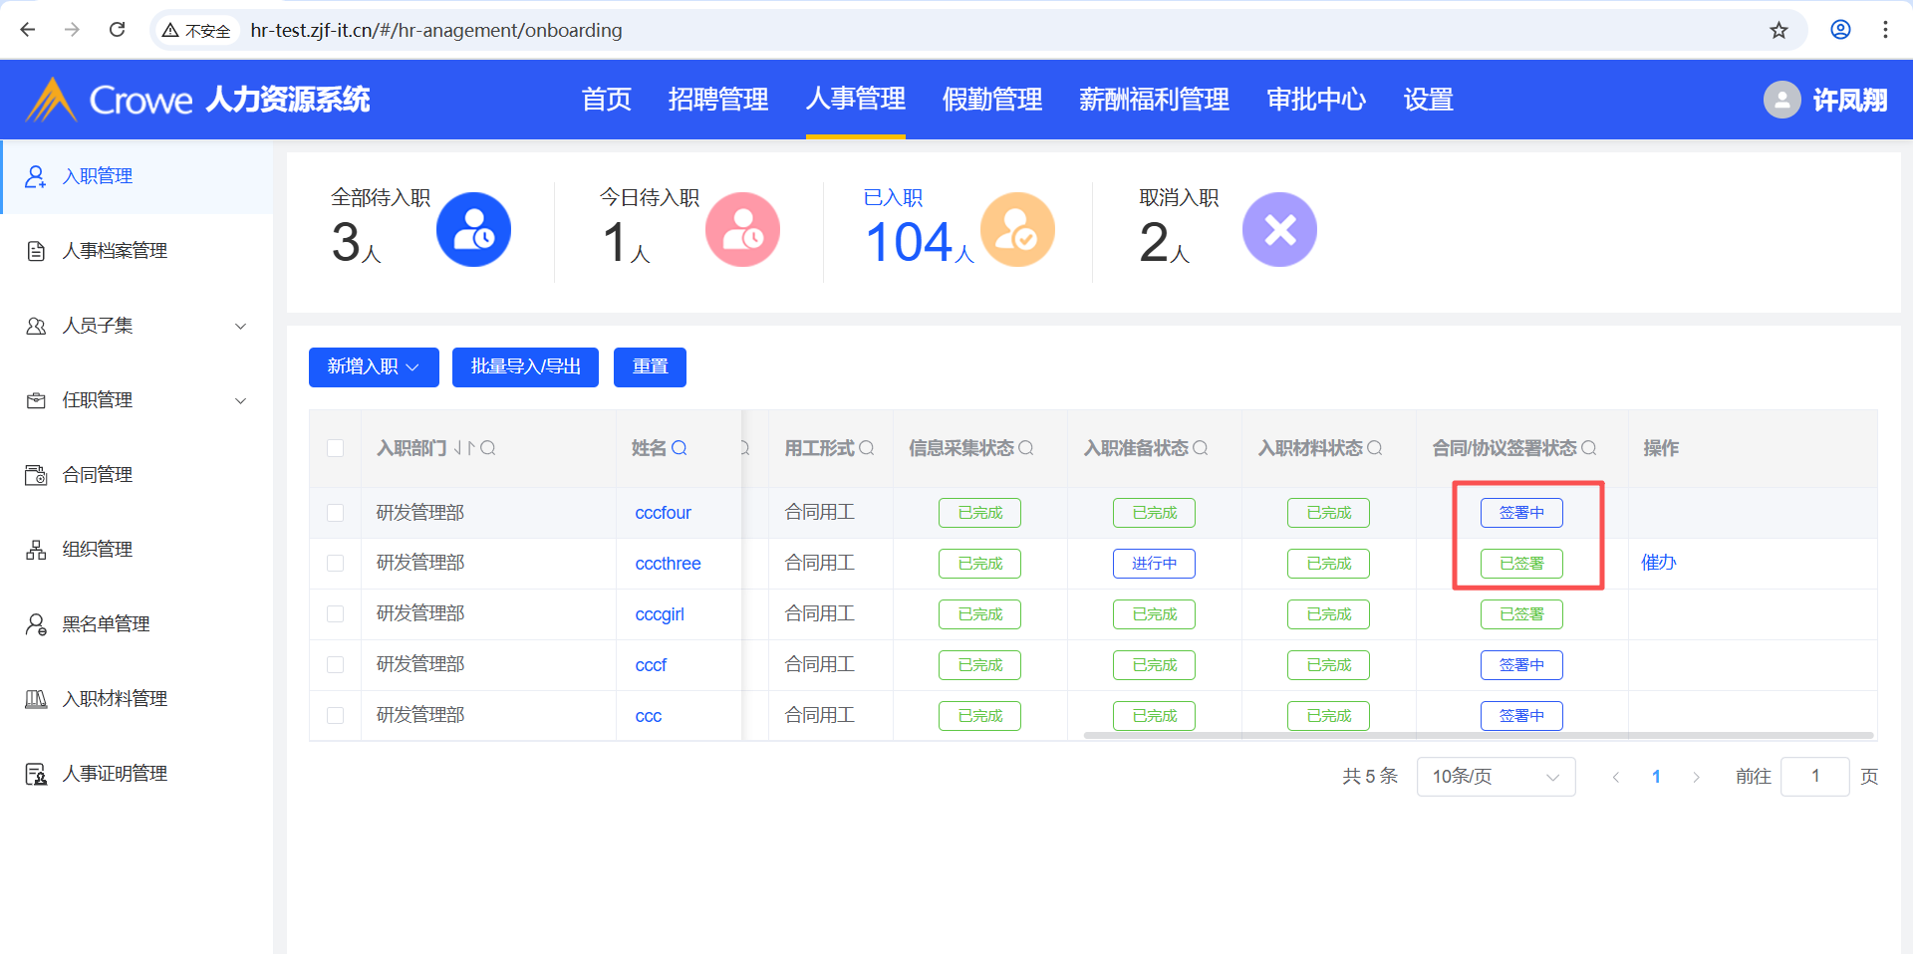
Task: Click the pink today's onboarding icon
Action: pyautogui.click(x=742, y=230)
